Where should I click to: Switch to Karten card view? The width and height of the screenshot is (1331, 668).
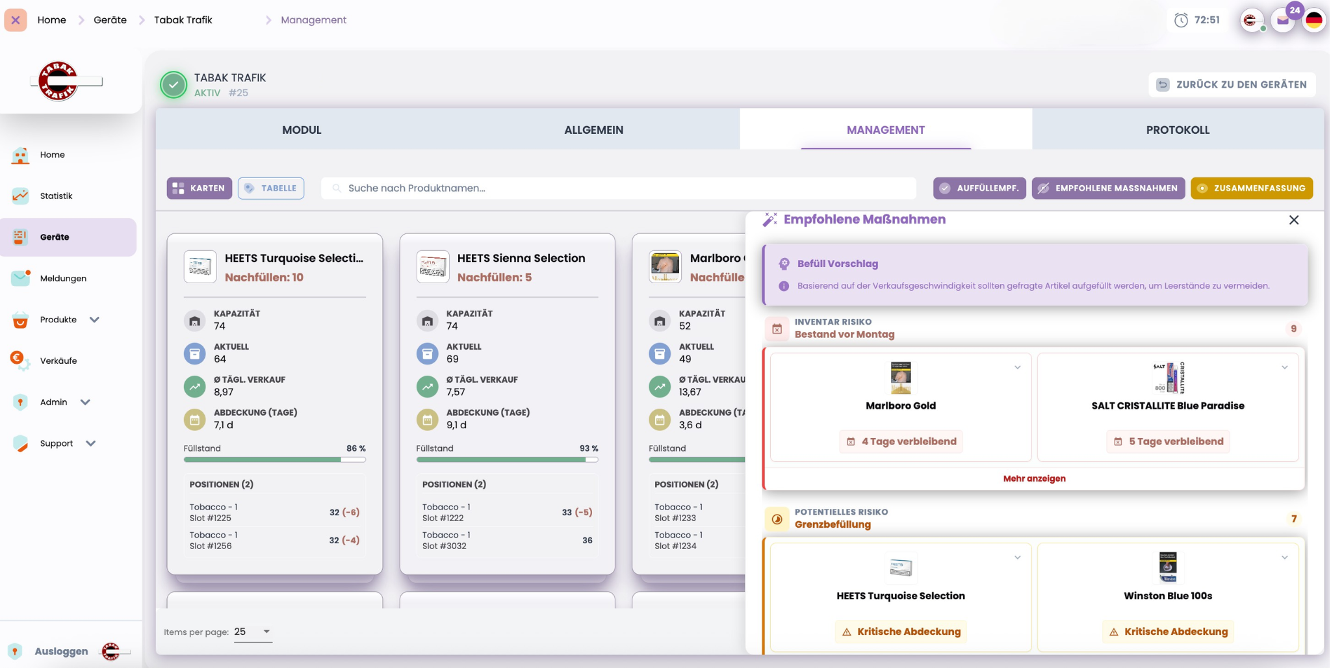(x=199, y=188)
